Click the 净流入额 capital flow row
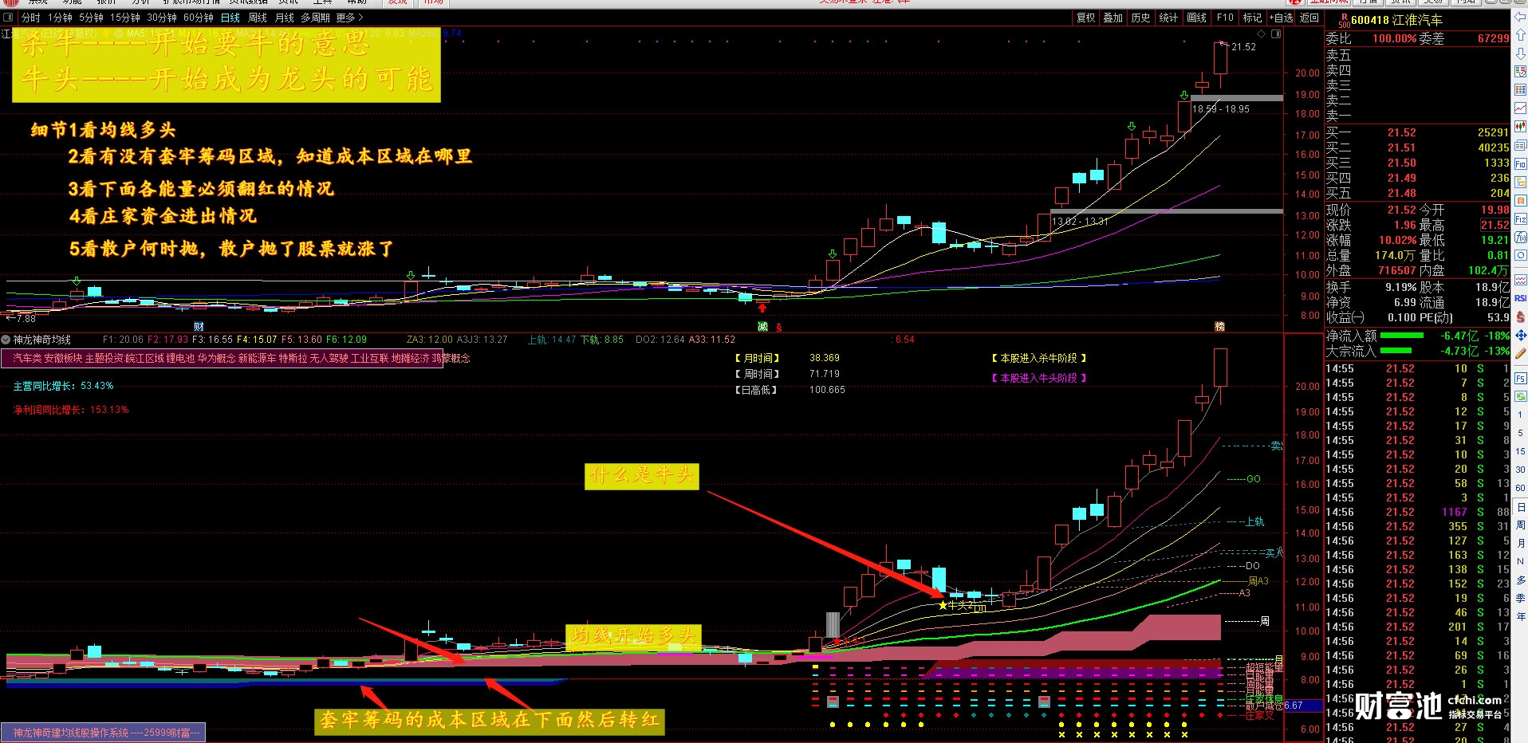Viewport: 1528px width, 743px height. click(1417, 336)
